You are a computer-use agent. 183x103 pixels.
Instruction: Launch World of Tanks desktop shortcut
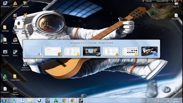tap(15, 30)
